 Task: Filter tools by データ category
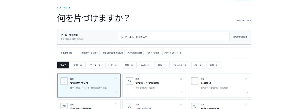[95, 65]
